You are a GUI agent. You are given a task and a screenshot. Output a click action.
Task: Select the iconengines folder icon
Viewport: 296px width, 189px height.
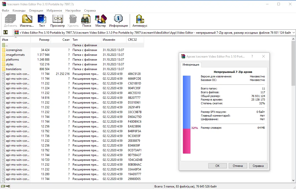pyautogui.click(x=4, y=50)
